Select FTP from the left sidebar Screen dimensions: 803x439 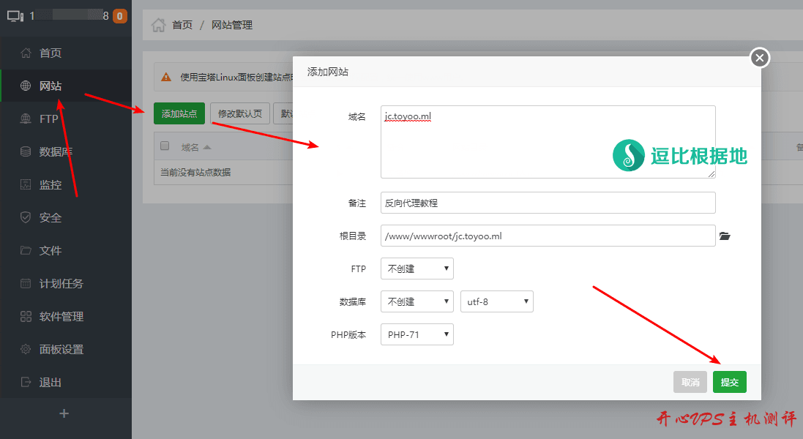click(45, 119)
